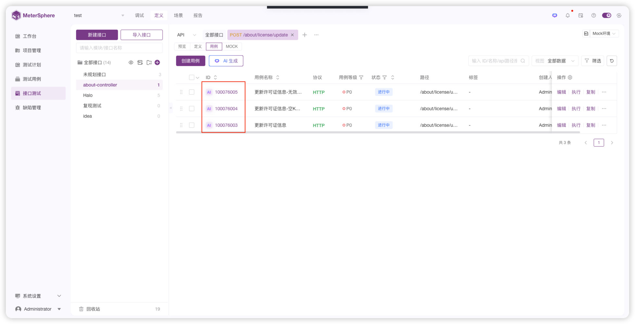Close the POST /about/license/update tab

(292, 35)
